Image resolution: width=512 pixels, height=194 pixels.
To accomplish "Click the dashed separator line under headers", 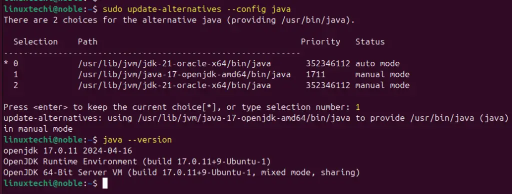I will [x=152, y=53].
